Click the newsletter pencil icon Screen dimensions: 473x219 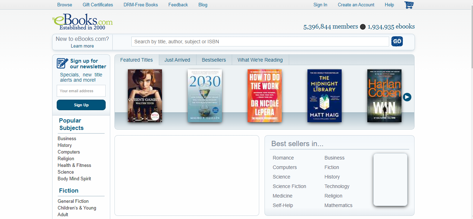pyautogui.click(x=62, y=63)
